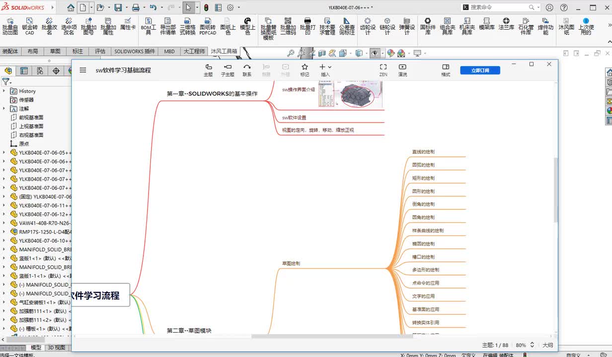
Task: Click 演说 presentation button
Action: (402, 70)
